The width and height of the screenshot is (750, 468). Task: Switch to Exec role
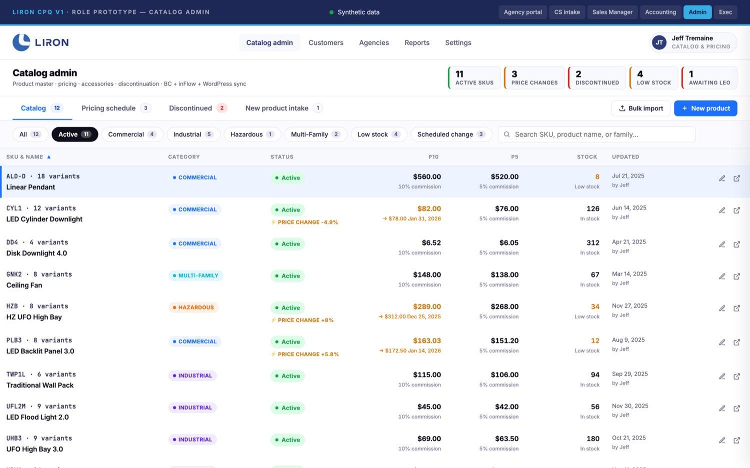point(725,12)
